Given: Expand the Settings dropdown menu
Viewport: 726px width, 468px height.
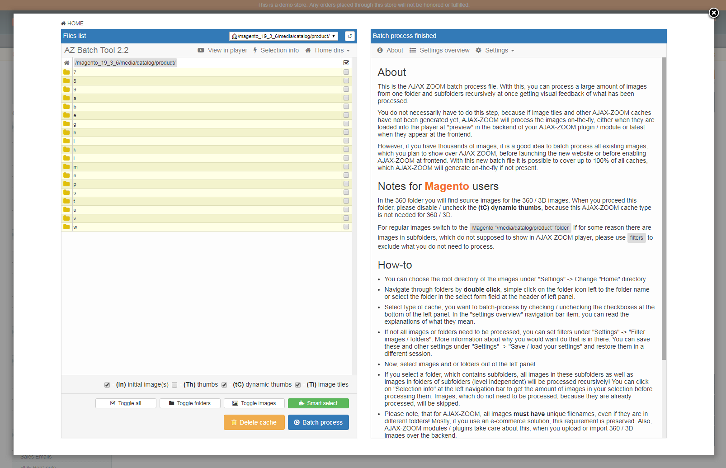Looking at the screenshot, I should coord(495,50).
